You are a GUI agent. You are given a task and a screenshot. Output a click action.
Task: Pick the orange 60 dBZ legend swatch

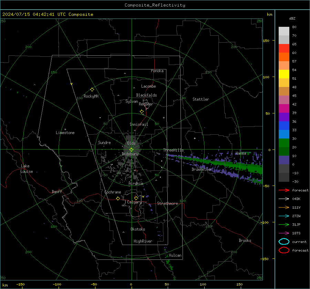point(284,57)
